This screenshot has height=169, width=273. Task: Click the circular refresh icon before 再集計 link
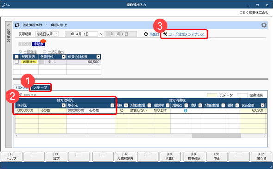point(146,34)
